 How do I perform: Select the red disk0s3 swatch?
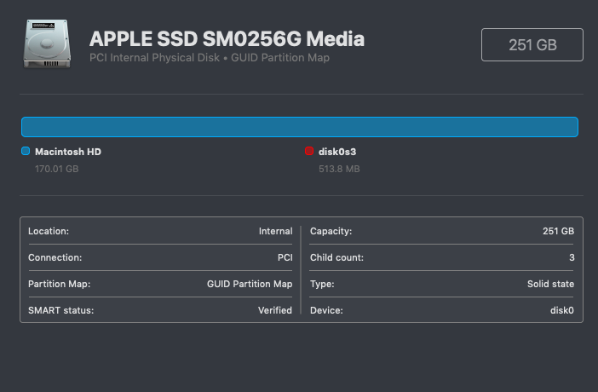(309, 151)
